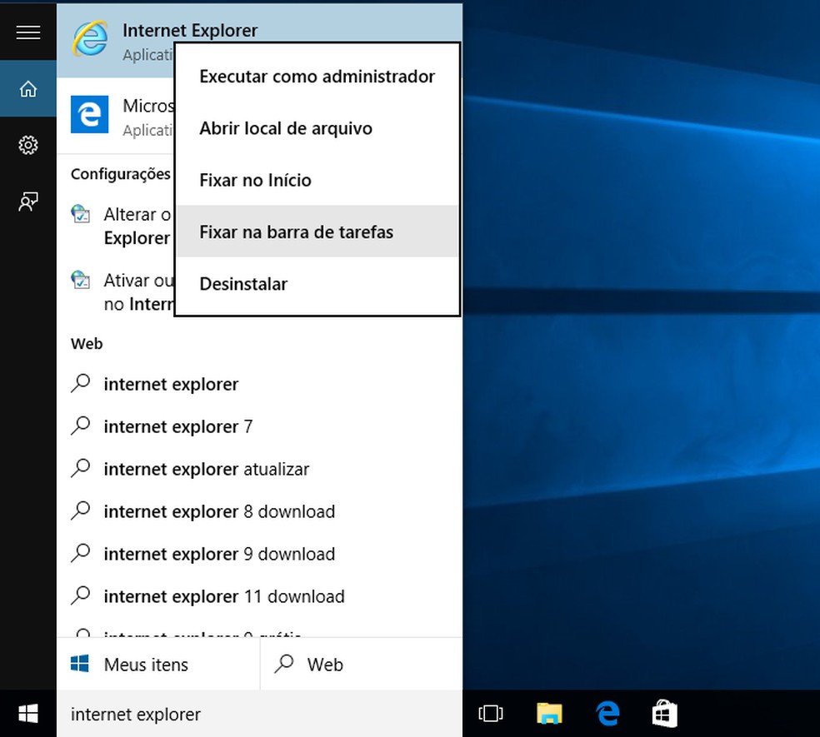Launch Microsoft Edge from the taskbar
Image resolution: width=820 pixels, height=737 pixels.
[x=607, y=714]
